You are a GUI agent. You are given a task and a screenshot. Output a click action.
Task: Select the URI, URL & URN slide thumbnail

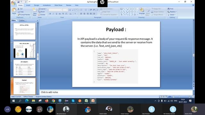(x=24, y=50)
